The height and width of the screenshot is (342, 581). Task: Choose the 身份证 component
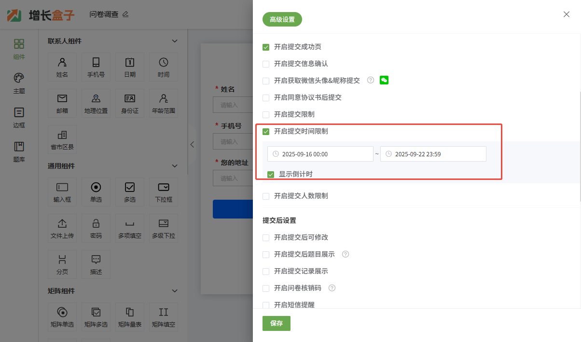click(x=130, y=103)
